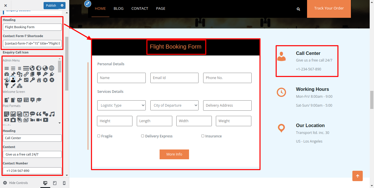Viewport: 374px width, 188px height.
Task: Switch to mobile preview mode
Action: 64,183
